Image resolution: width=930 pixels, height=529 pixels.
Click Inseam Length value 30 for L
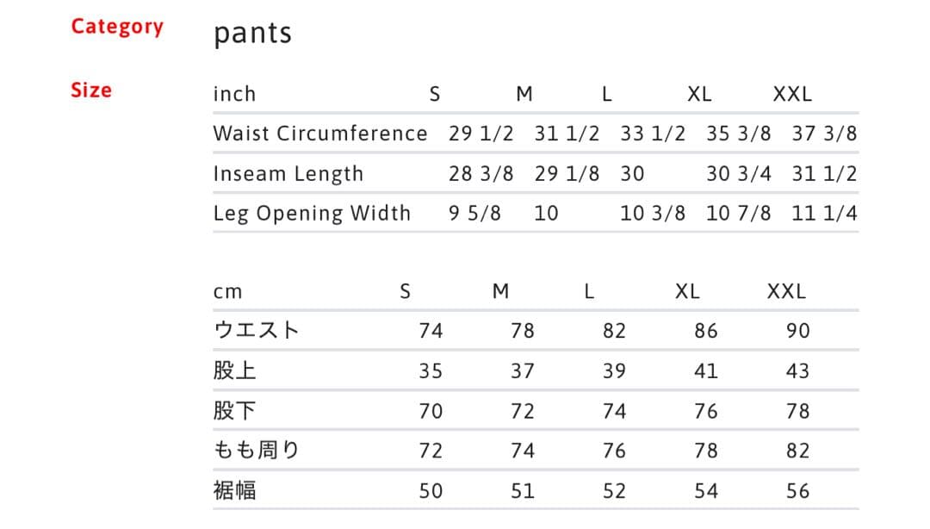pyautogui.click(x=632, y=174)
